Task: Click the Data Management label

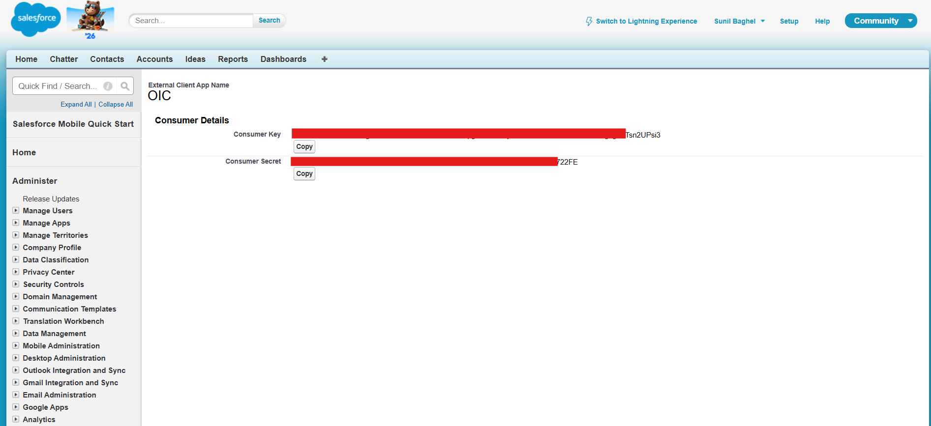Action: 54,333
